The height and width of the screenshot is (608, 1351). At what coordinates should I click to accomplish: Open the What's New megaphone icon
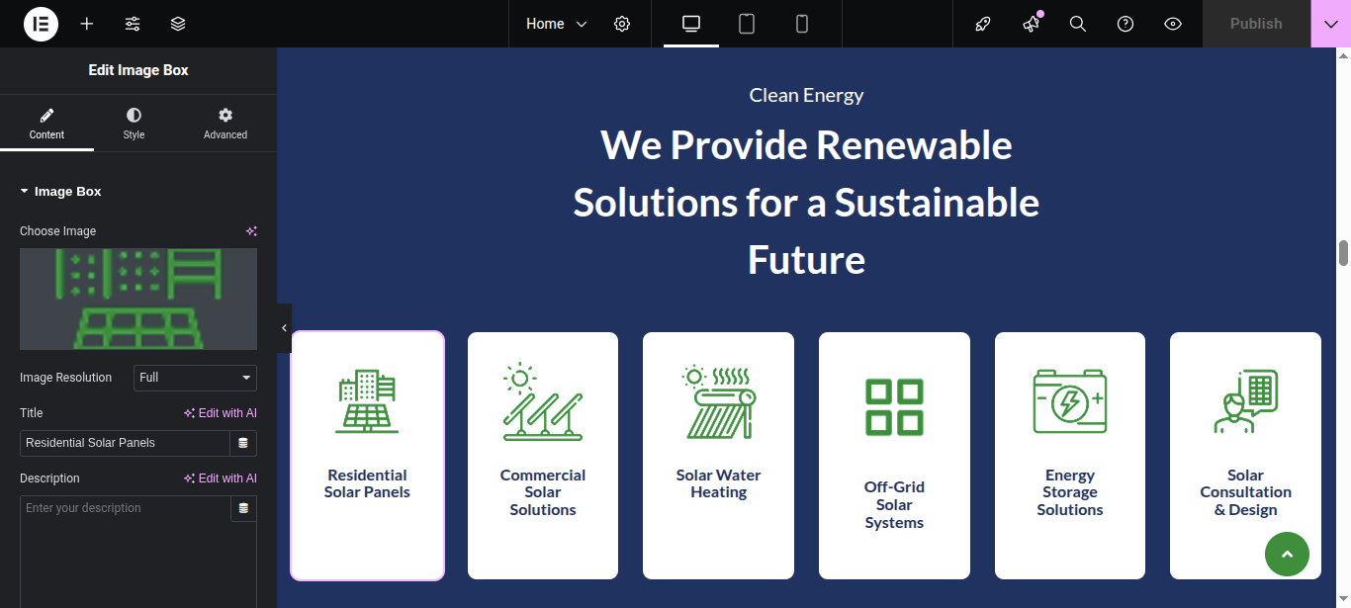tap(1031, 24)
